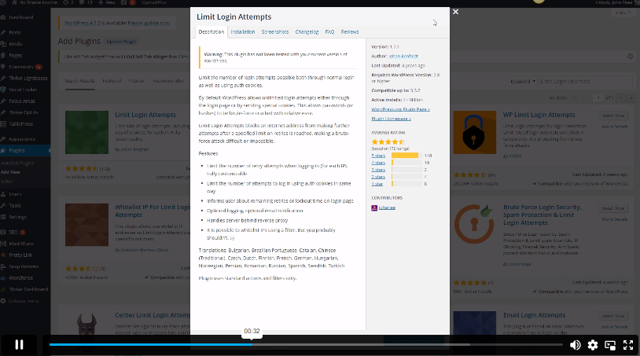640x356 pixels.
Task: Open Thrive Dashboard in the sidebar
Action: (x=28, y=289)
